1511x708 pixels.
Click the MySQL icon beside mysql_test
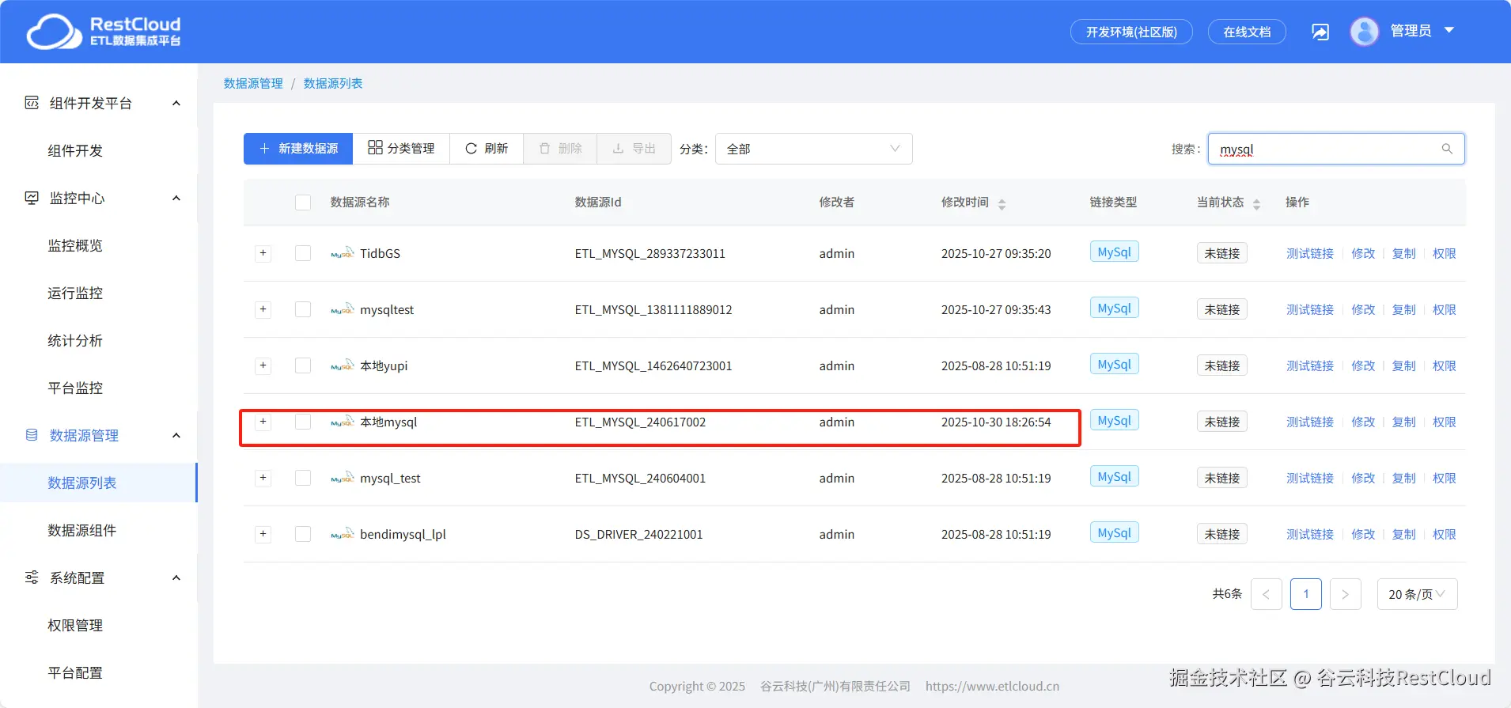pyautogui.click(x=343, y=478)
